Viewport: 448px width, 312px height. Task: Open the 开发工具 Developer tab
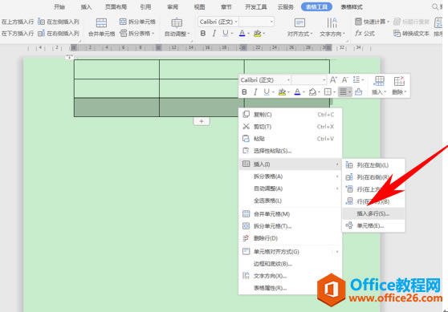click(256, 7)
